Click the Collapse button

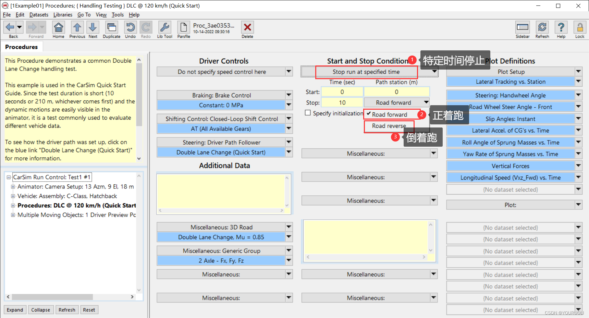click(41, 310)
